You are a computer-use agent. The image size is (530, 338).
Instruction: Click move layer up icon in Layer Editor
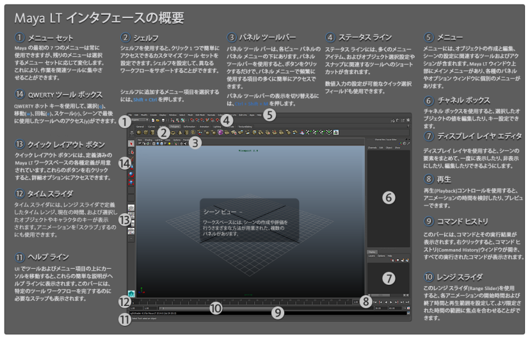pos(392,261)
